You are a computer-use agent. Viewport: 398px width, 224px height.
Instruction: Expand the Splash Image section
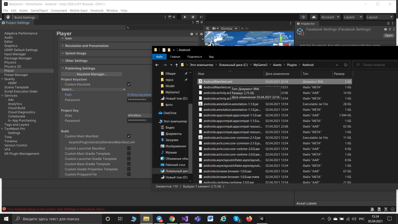click(x=129, y=53)
